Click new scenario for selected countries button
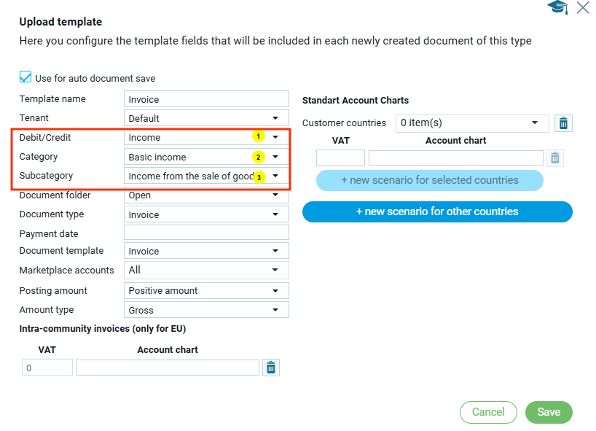Viewport: 596px width, 431px height. coord(430,180)
